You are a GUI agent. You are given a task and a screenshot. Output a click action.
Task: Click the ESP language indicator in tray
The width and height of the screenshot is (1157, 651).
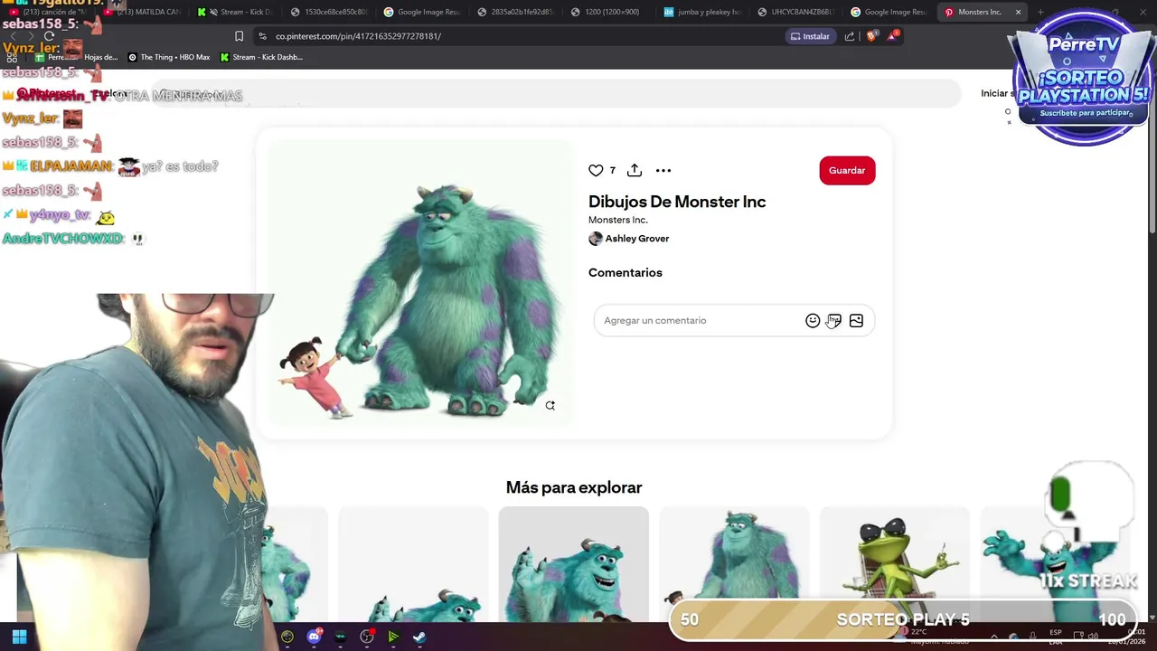(1055, 637)
